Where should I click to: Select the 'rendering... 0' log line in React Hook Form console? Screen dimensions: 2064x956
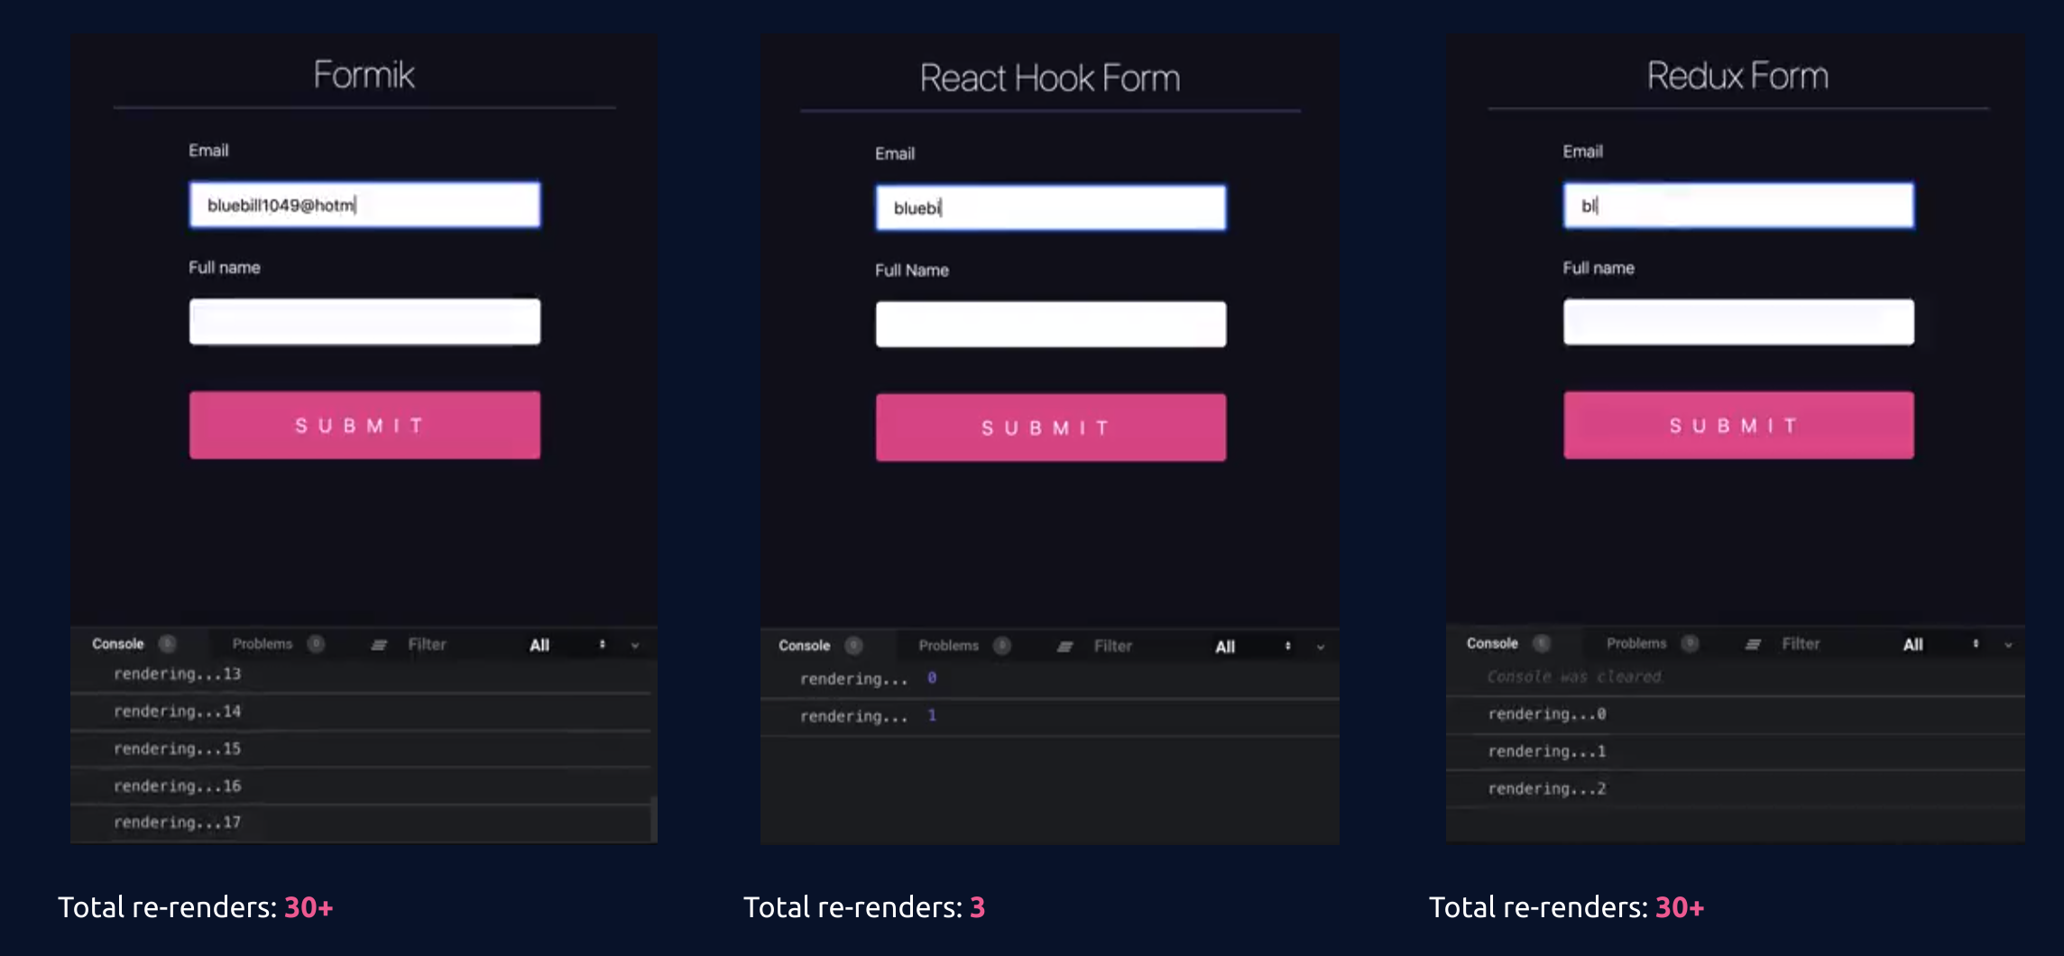1049,679
